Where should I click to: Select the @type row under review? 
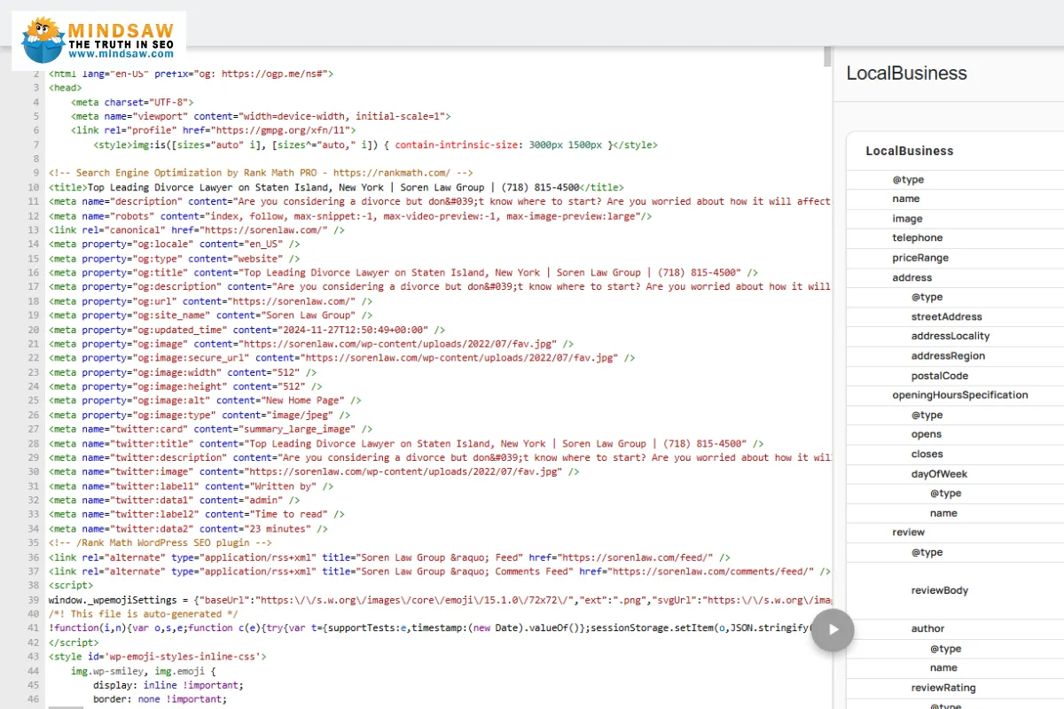(x=955, y=552)
